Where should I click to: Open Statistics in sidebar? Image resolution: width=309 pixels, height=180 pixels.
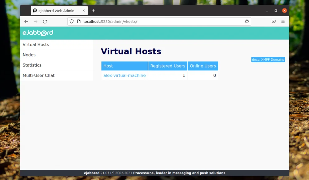coord(32,65)
